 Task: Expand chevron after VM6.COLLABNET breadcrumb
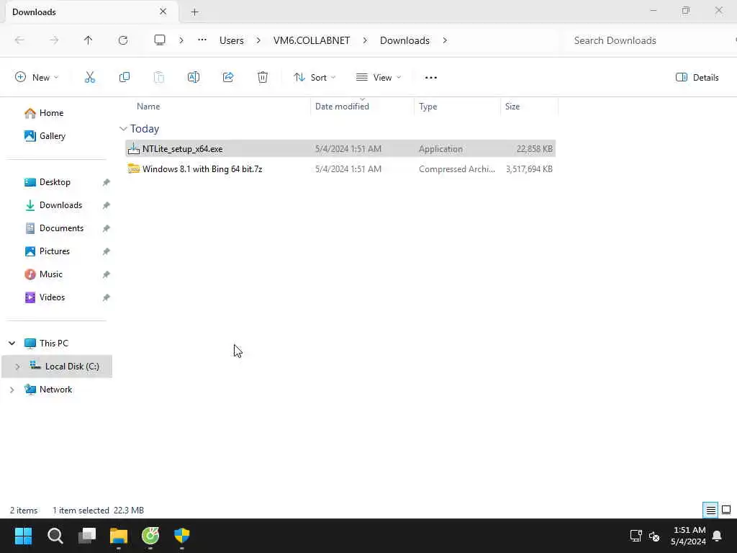pyautogui.click(x=365, y=40)
